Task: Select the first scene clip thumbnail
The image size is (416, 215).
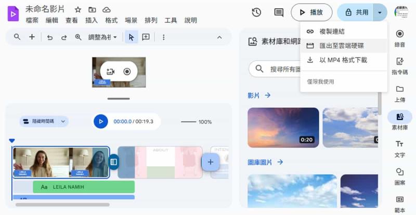Action: (61, 162)
